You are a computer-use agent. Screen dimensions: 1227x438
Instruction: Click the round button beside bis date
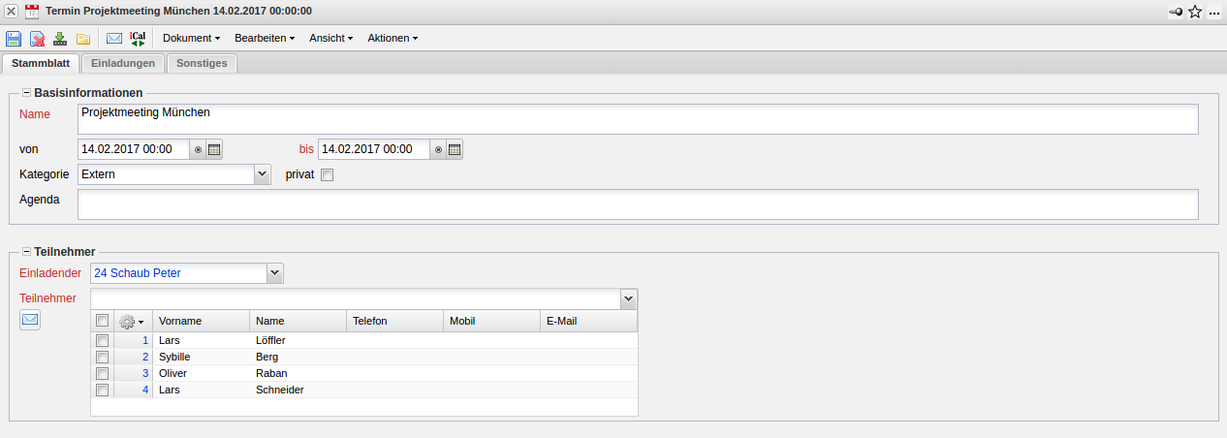[438, 149]
